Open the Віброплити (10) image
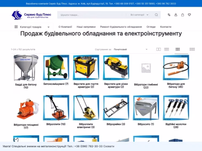 point(56,108)
